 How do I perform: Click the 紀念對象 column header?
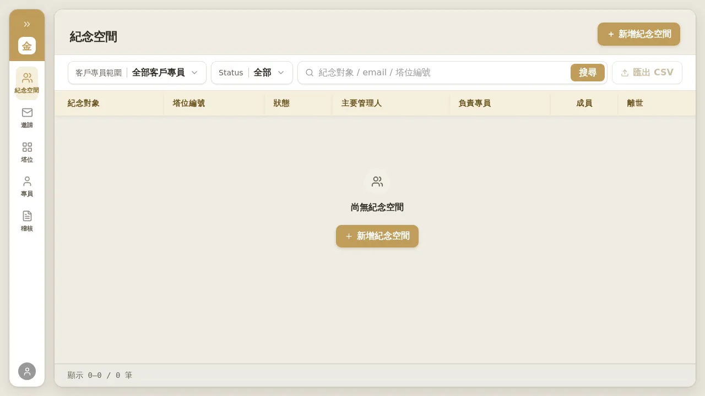109,103
